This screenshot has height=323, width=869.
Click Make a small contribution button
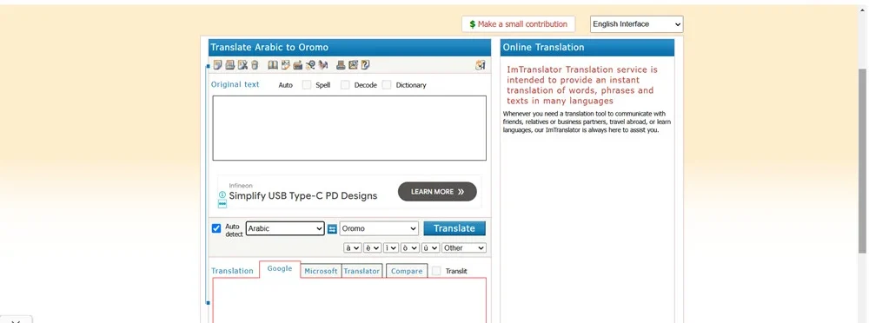pyautogui.click(x=518, y=24)
